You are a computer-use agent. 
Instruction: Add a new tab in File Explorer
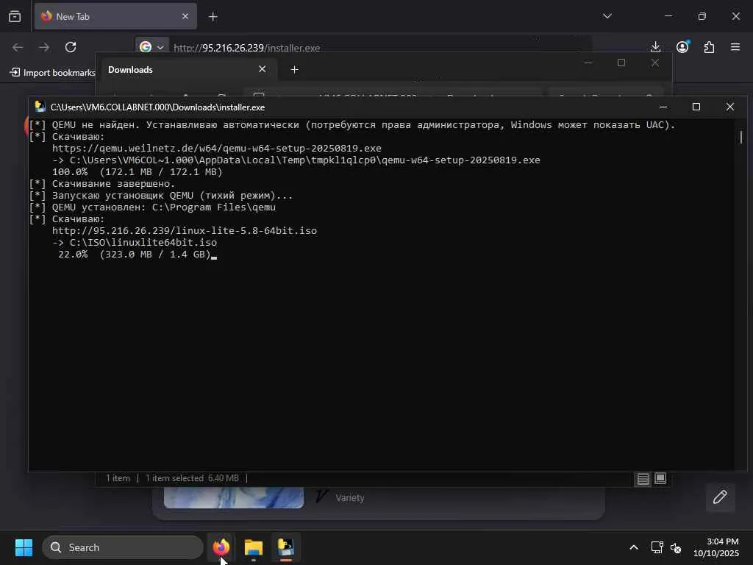coord(294,70)
